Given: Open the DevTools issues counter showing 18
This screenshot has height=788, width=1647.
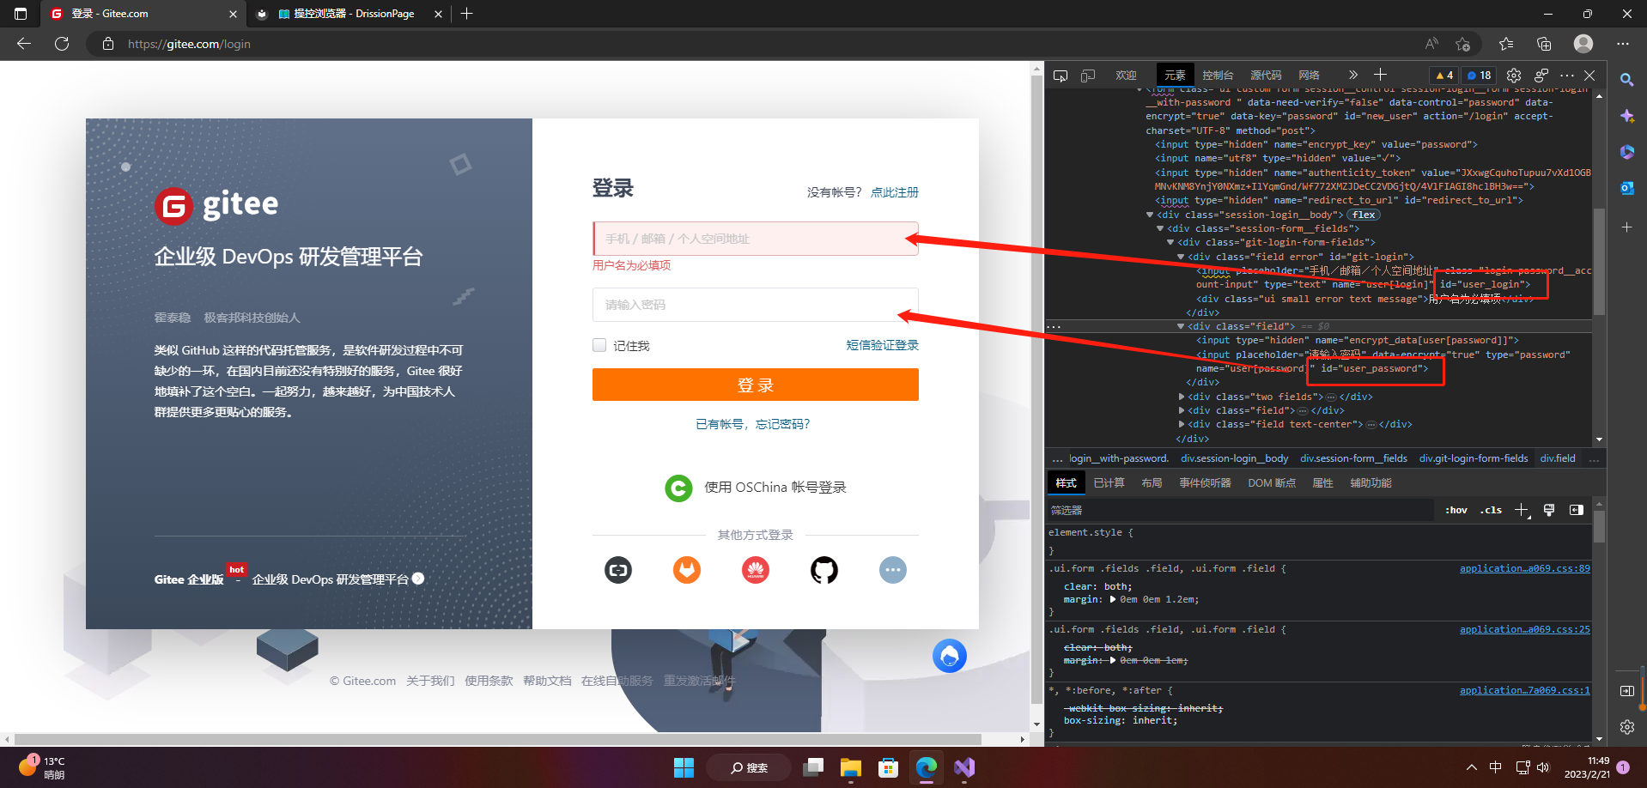Looking at the screenshot, I should click(1478, 76).
